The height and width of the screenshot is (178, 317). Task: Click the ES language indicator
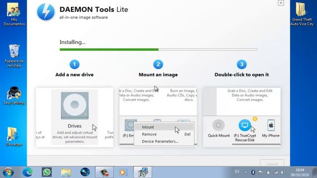[237, 172]
